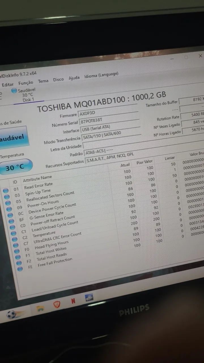Image resolution: width=204 pixels, height=363 pixels.
Task: Open the Netflix taskbar icon
Action: (x=73, y=301)
